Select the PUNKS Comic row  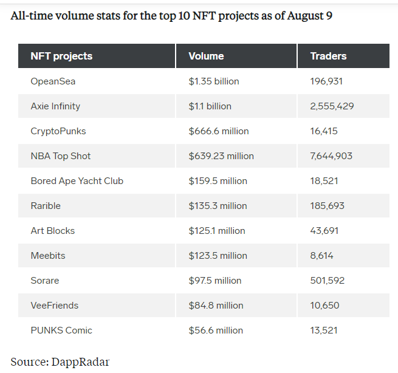click(61, 330)
